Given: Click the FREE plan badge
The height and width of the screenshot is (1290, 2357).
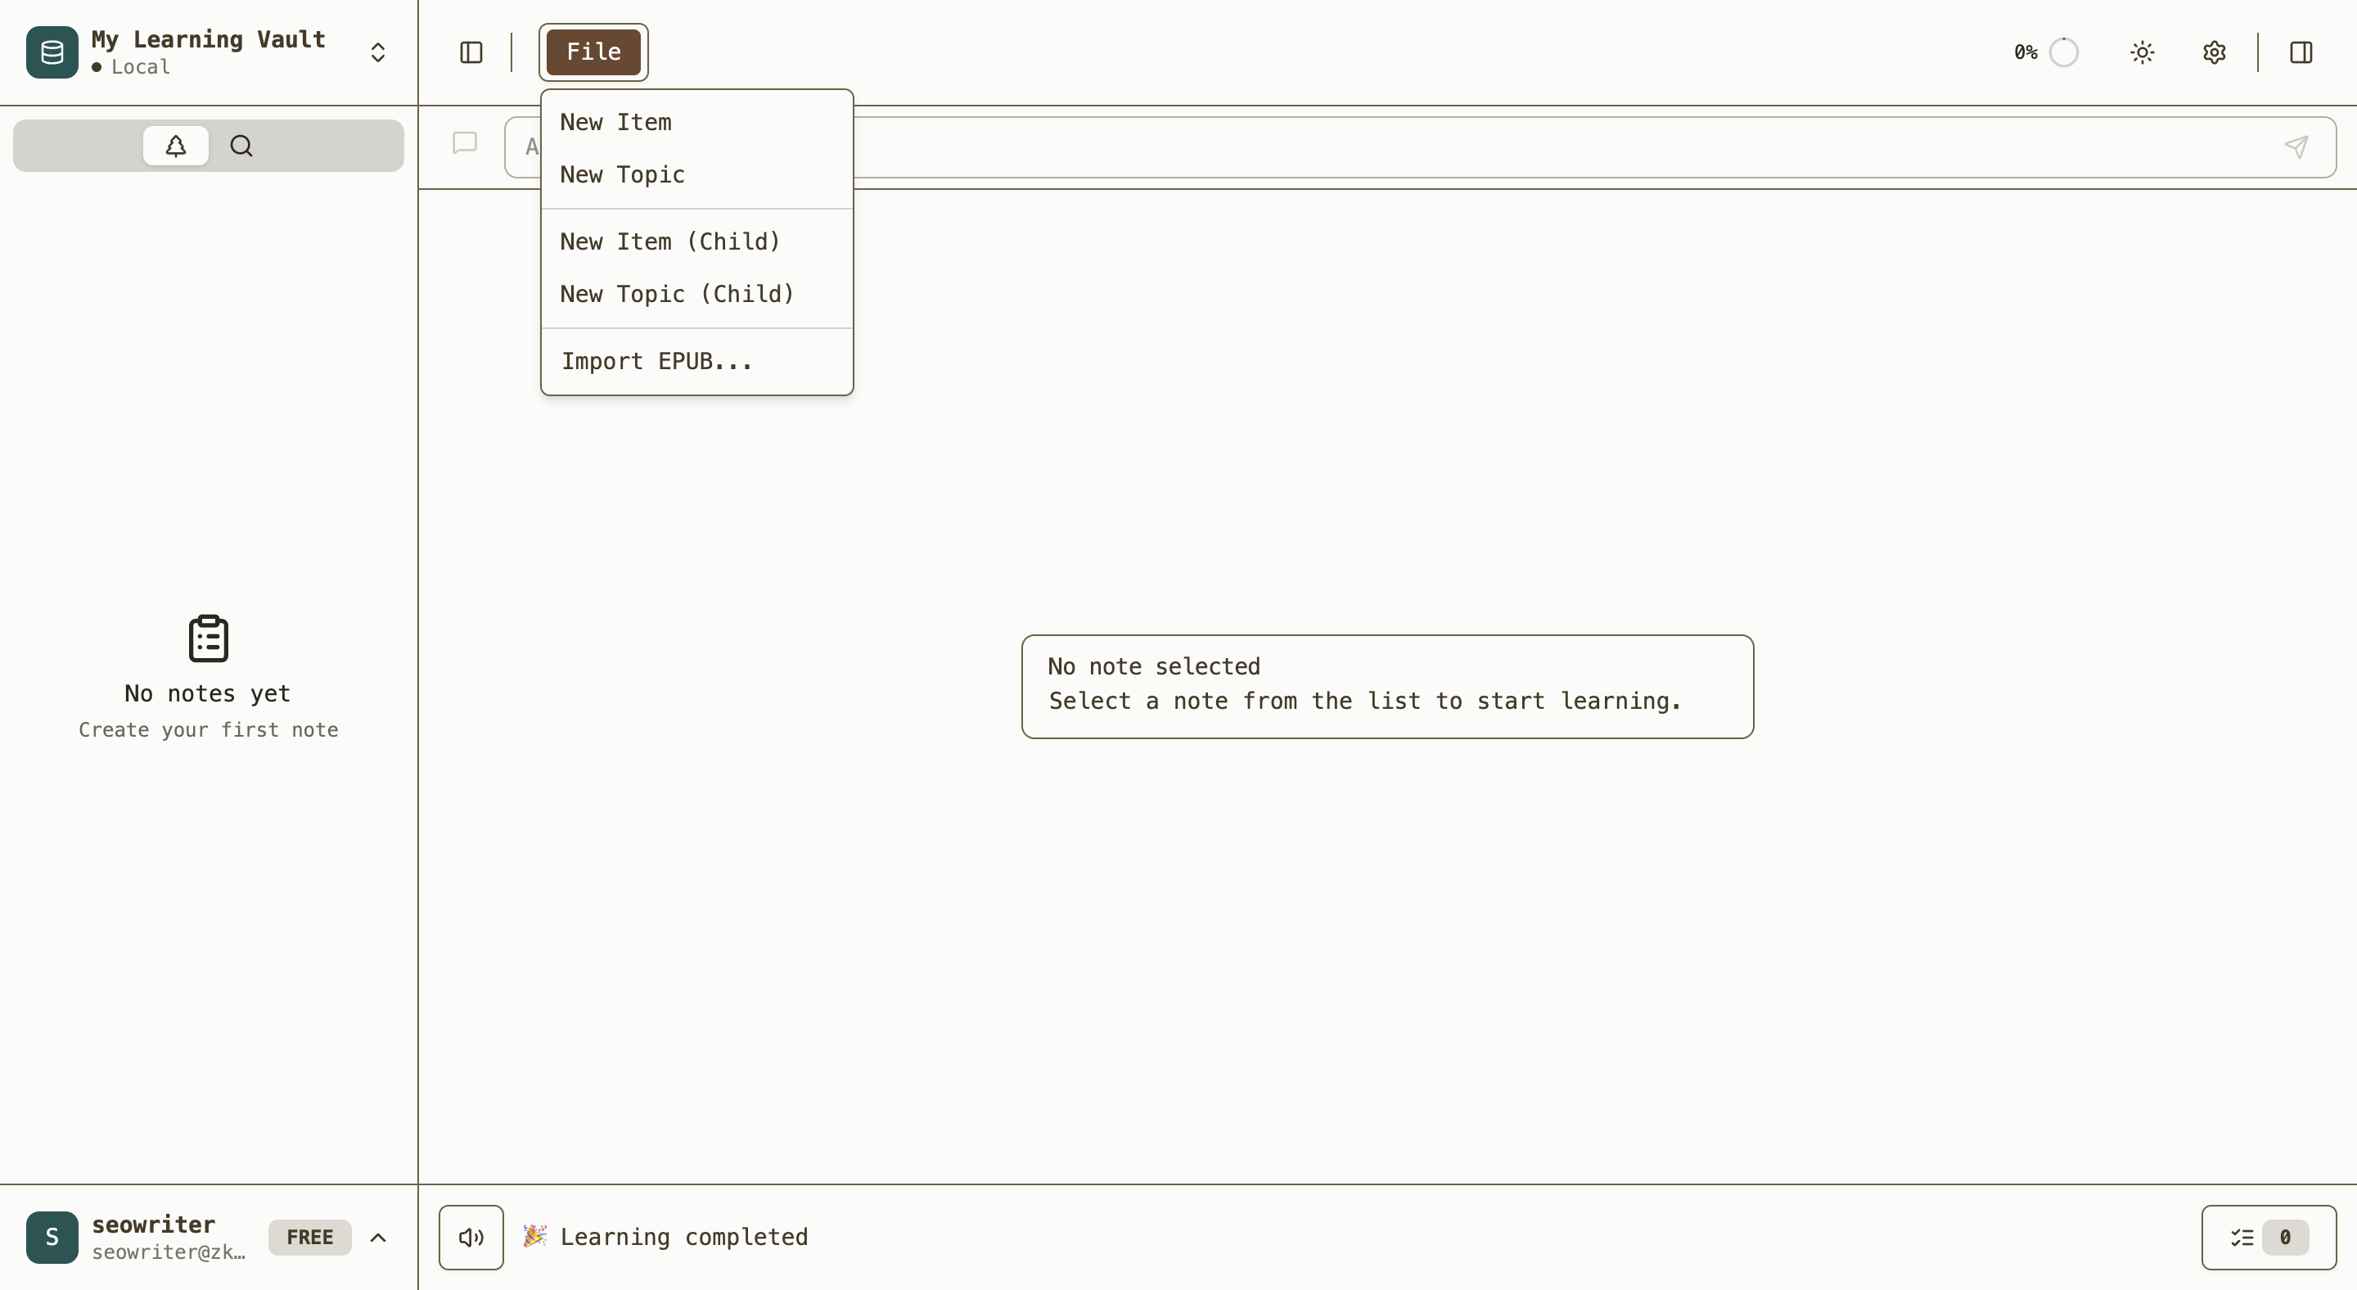Looking at the screenshot, I should point(309,1237).
